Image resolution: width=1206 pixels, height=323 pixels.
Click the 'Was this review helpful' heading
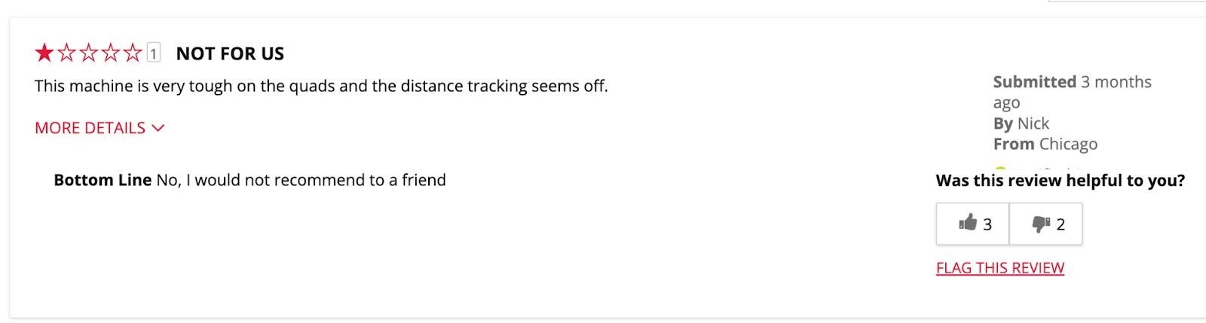[x=1061, y=181]
